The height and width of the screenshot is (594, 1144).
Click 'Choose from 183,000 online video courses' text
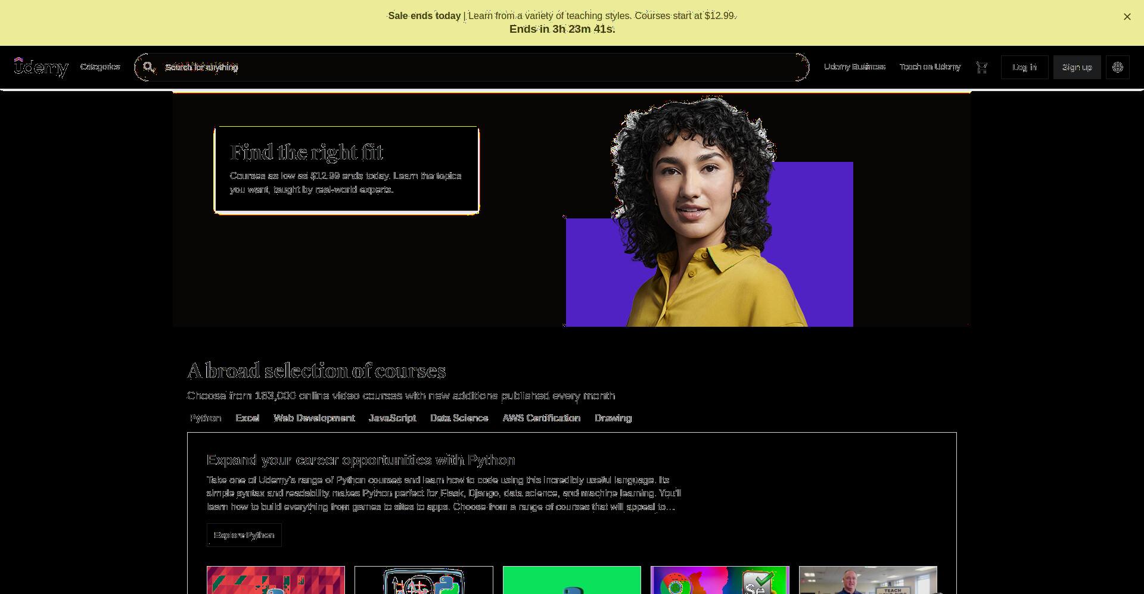pos(401,396)
